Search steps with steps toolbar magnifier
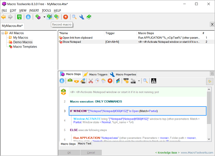The width and height of the screenshot is (215, 156). [x=145, y=81]
